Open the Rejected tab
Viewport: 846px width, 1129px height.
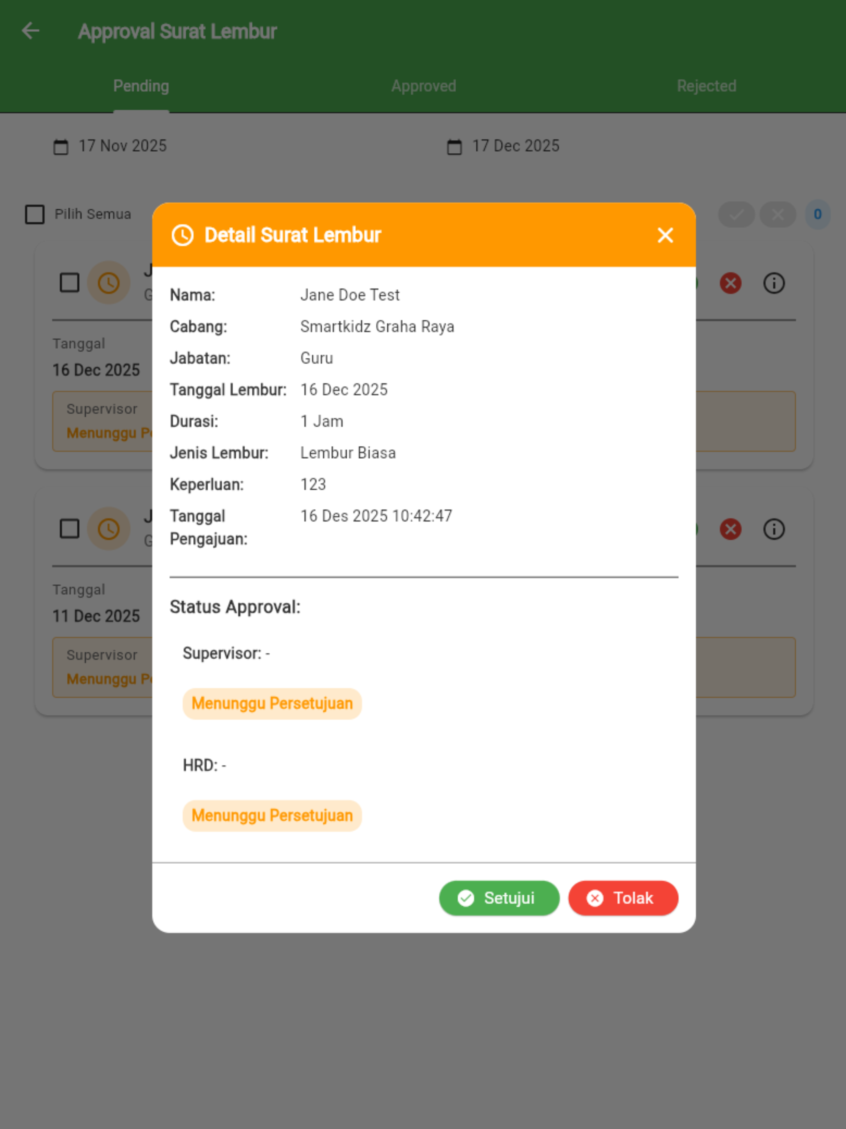click(706, 86)
